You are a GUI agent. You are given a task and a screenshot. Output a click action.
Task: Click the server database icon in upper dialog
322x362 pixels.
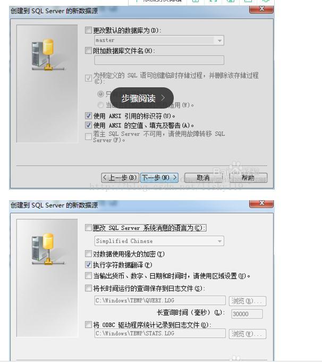coord(48,55)
